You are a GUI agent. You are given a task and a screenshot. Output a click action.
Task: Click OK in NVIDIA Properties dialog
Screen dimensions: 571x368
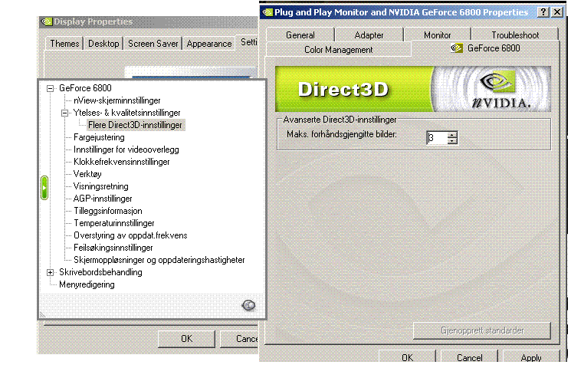pyautogui.click(x=407, y=357)
